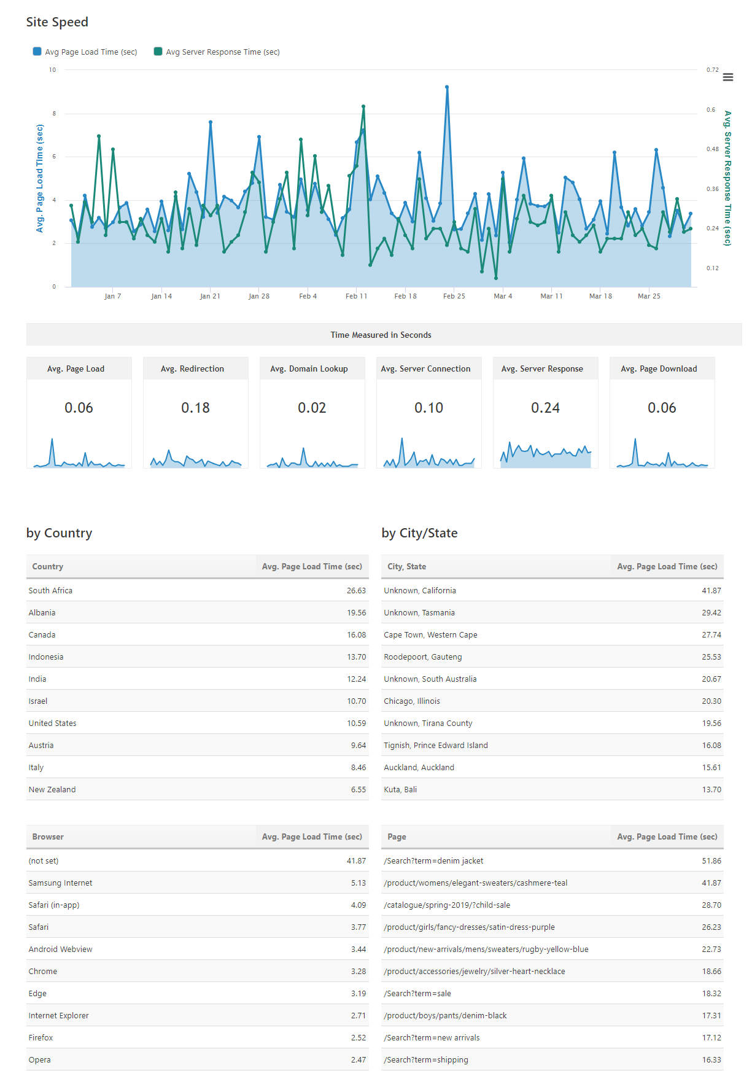Toggle Avg Page Load Time legend series
The width and height of the screenshot is (752, 1084).
point(90,52)
